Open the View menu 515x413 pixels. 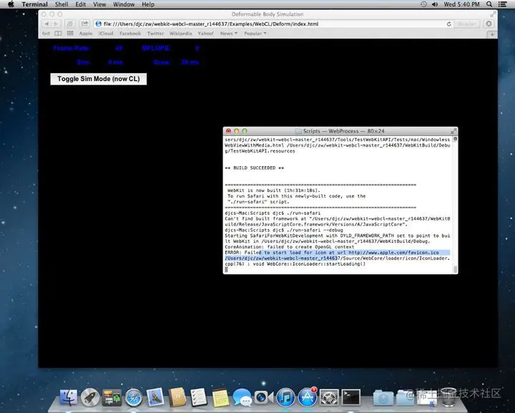coord(99,4)
